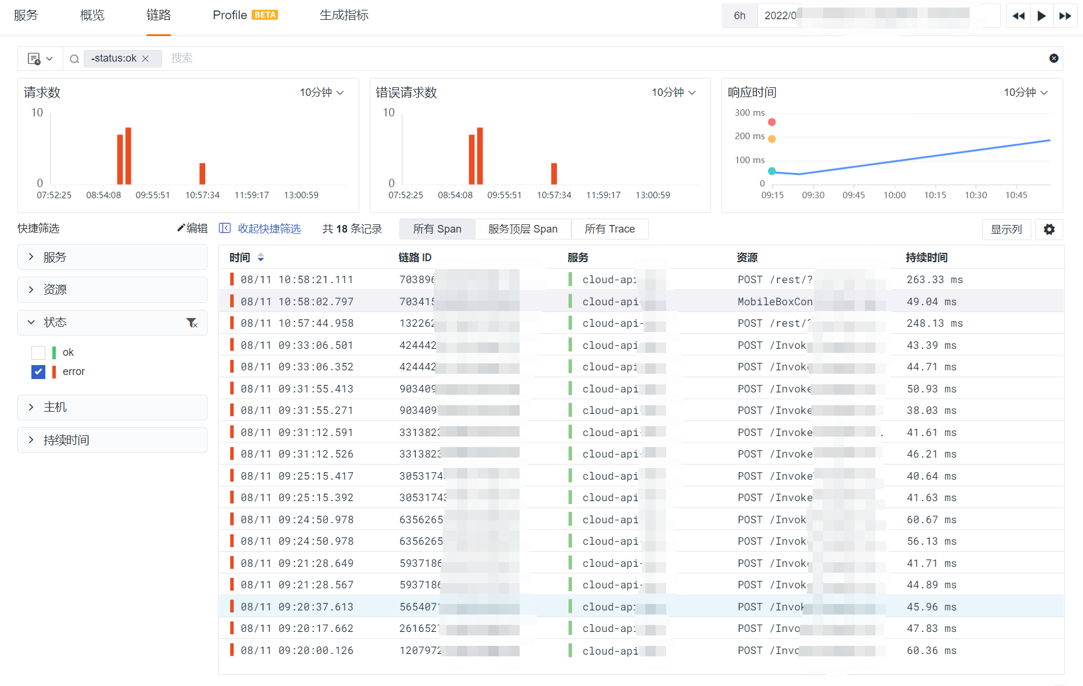Open dropdown arrow next to saved search icon
This screenshot has width=1083, height=686.
pyautogui.click(x=49, y=59)
